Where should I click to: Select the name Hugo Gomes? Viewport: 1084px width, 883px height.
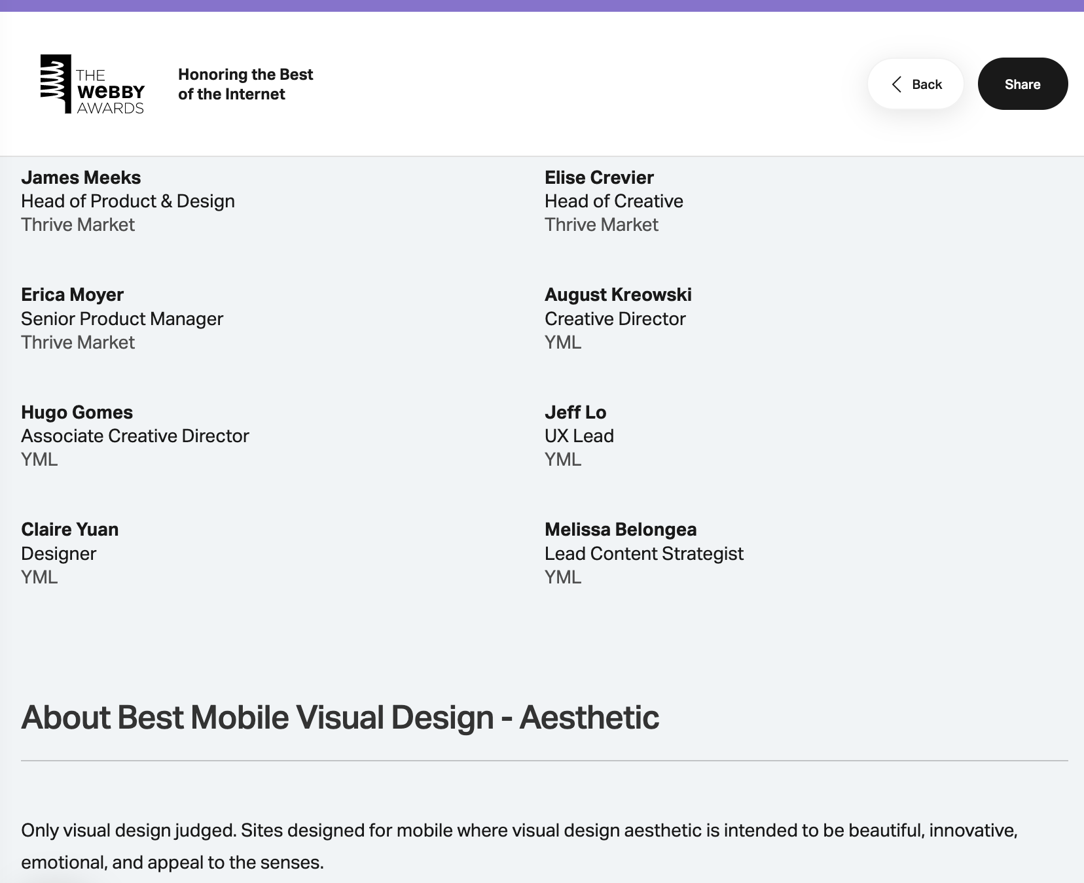click(77, 412)
